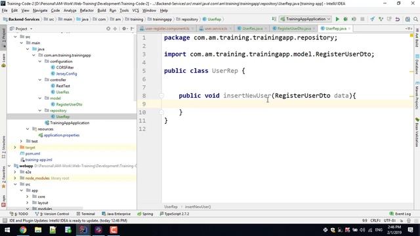Click UTF-8 file encoding selector
Viewport: 420px width, 236px height.
[389, 220]
